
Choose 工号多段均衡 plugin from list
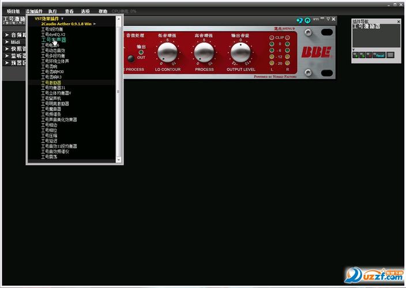(x=53, y=56)
